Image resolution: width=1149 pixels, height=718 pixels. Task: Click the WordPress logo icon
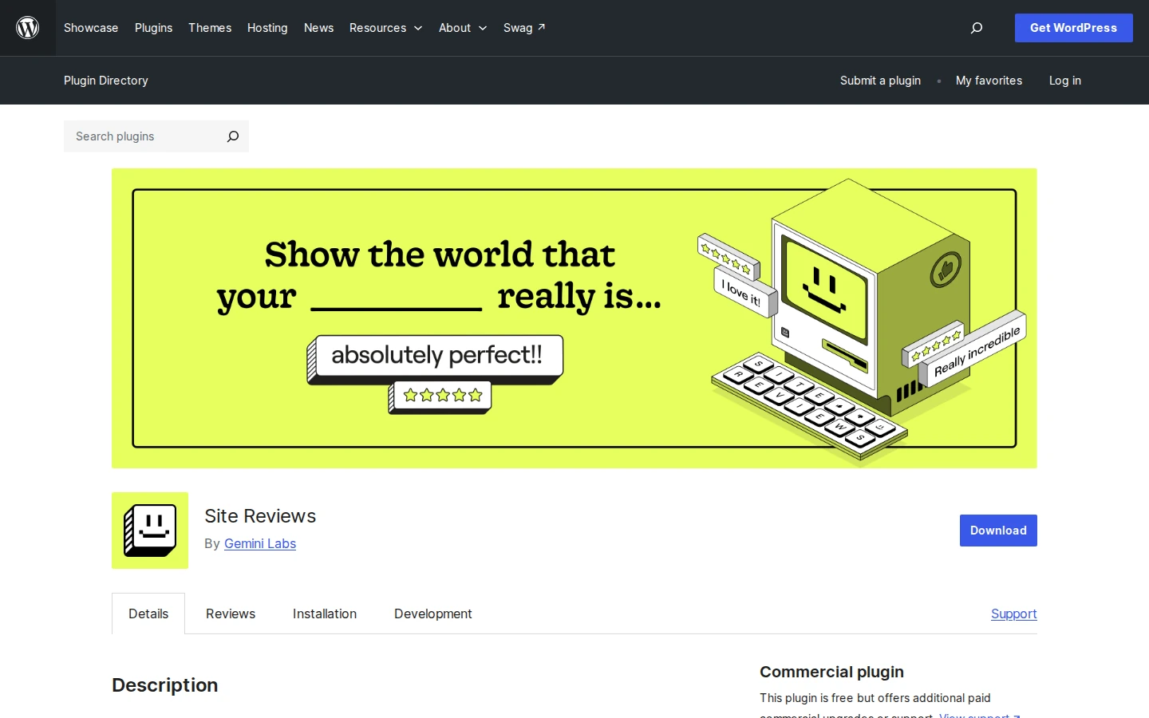point(28,28)
